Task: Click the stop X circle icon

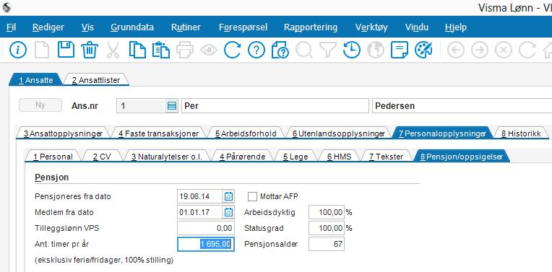Action: (x=504, y=51)
